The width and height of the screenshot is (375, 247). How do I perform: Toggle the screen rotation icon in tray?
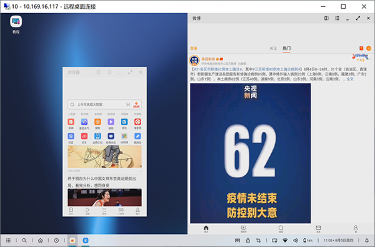(258, 240)
